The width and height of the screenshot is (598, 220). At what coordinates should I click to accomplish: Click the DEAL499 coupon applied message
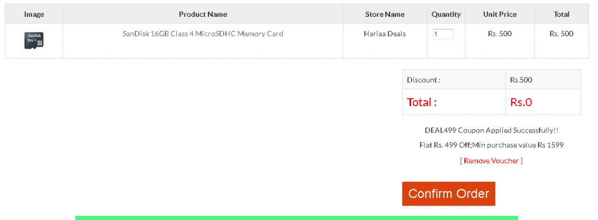492,130
